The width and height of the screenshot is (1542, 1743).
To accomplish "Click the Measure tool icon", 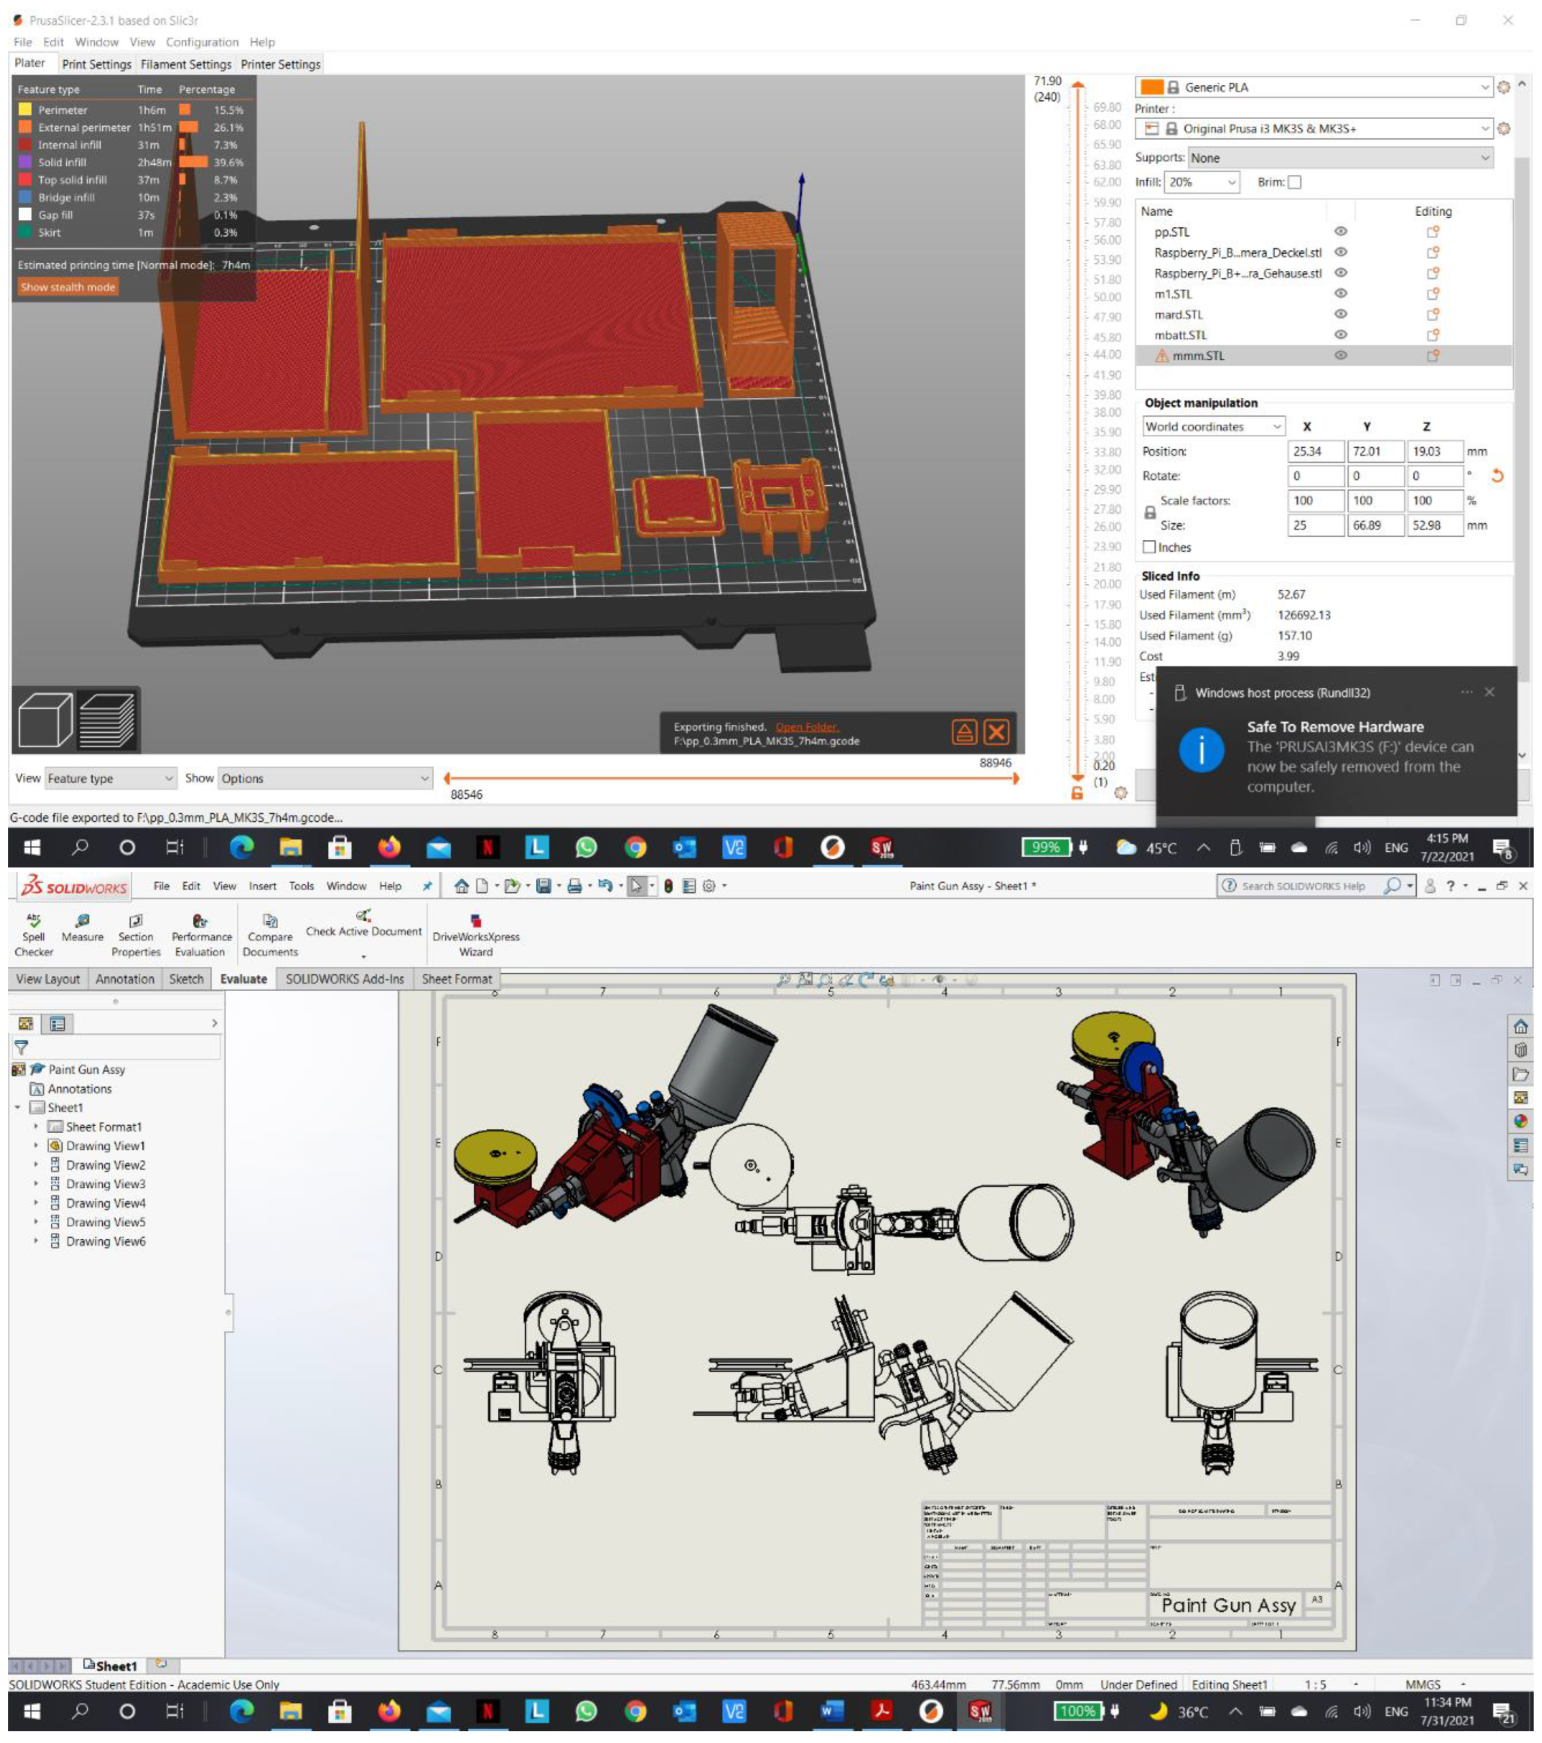I will point(83,920).
